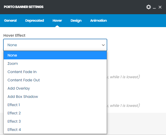The height and width of the screenshot is (135, 166).
Task: Select the Hover tab
Action: 57,21
